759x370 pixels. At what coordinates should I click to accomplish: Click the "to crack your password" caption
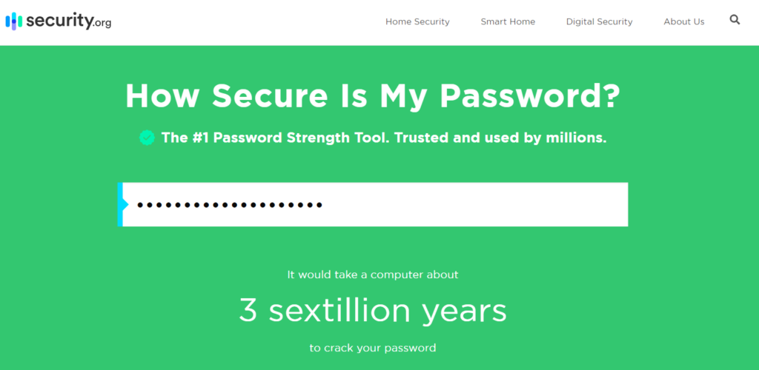click(373, 347)
